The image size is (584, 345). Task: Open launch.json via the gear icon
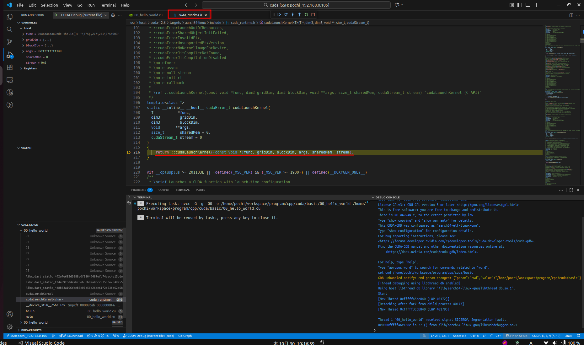[113, 15]
